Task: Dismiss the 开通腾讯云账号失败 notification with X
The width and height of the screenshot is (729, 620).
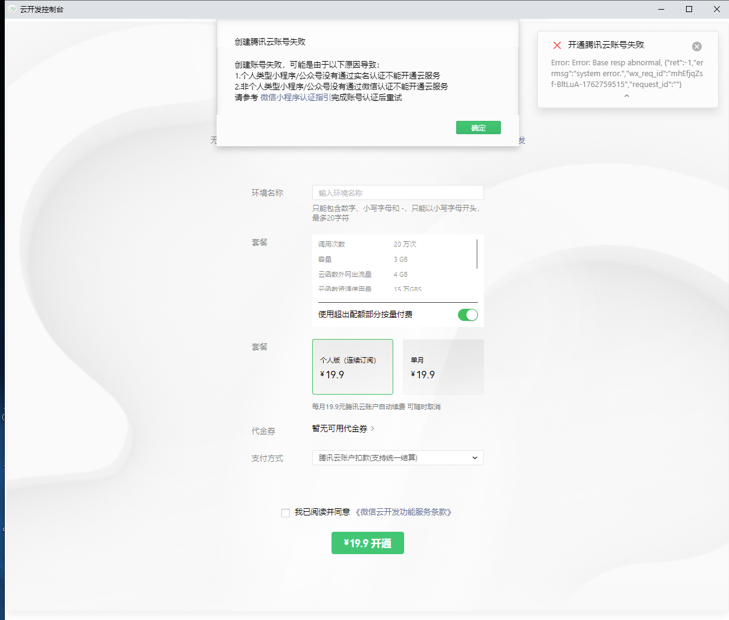Action: 697,47
